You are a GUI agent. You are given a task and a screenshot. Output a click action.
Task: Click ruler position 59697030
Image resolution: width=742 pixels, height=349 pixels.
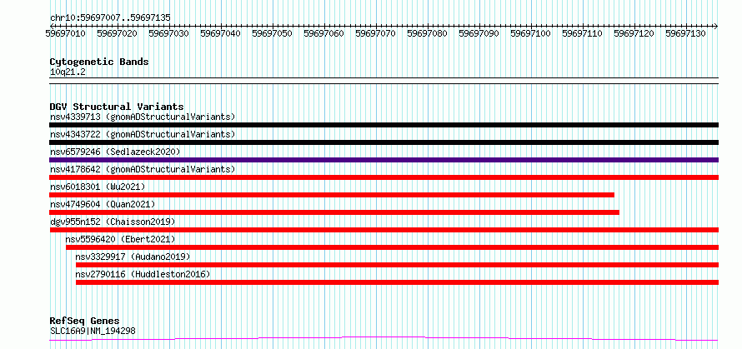click(x=168, y=33)
